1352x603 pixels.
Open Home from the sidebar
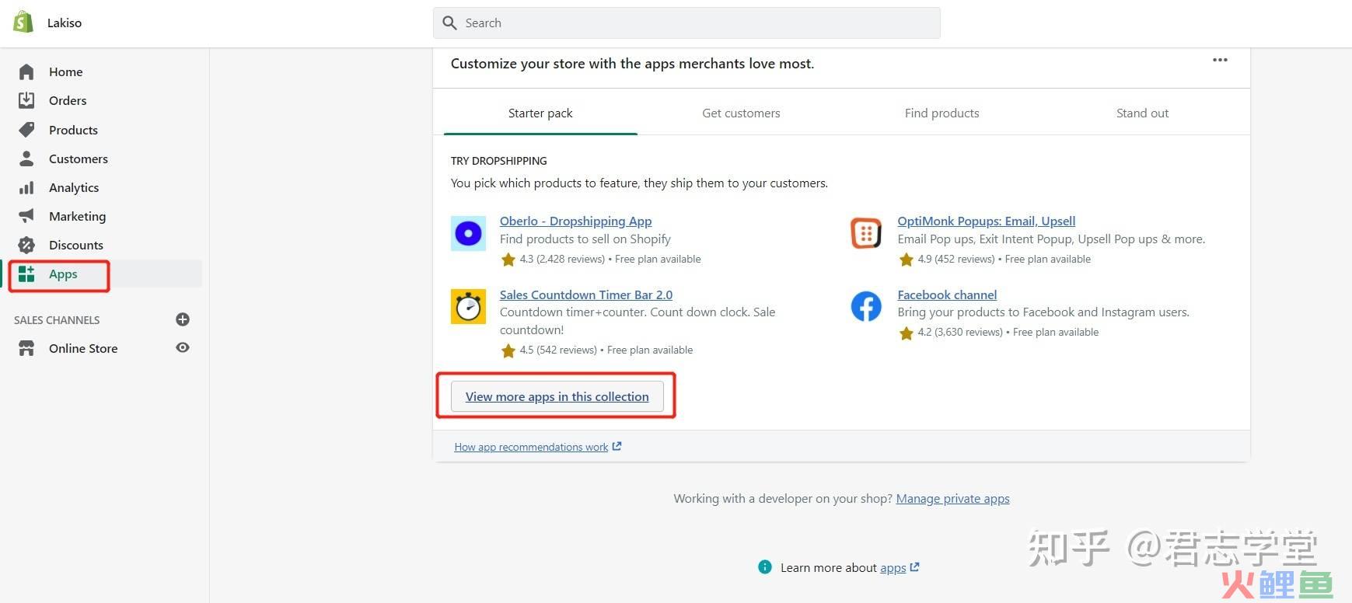coord(66,71)
